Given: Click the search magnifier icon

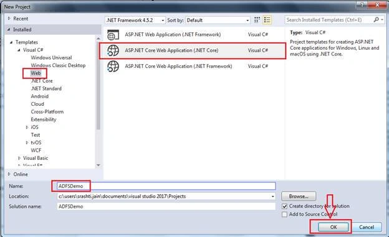Looking at the screenshot, I should tap(377, 19).
